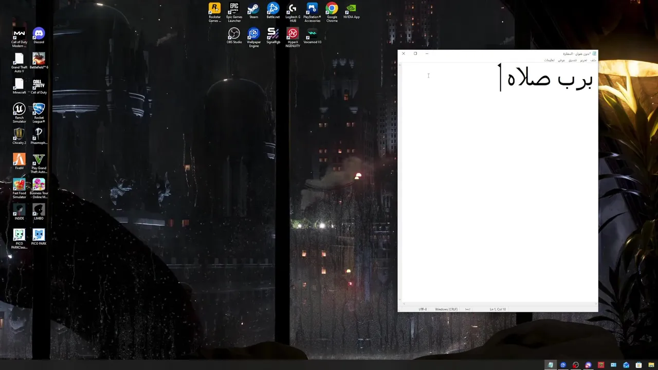Click the Windows (CRLF) status bar entry
The width and height of the screenshot is (658, 370).
[446, 309]
